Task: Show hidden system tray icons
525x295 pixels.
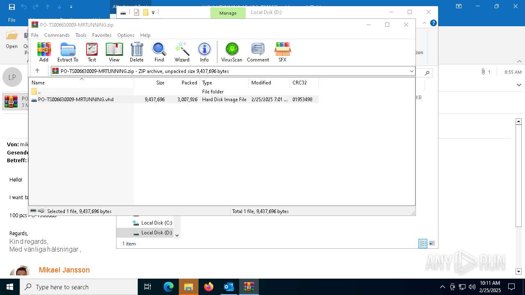Action: tap(442, 287)
